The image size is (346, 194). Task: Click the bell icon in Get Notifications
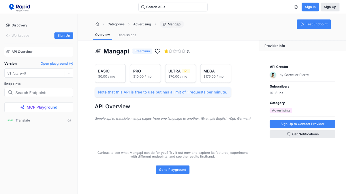[289, 134]
